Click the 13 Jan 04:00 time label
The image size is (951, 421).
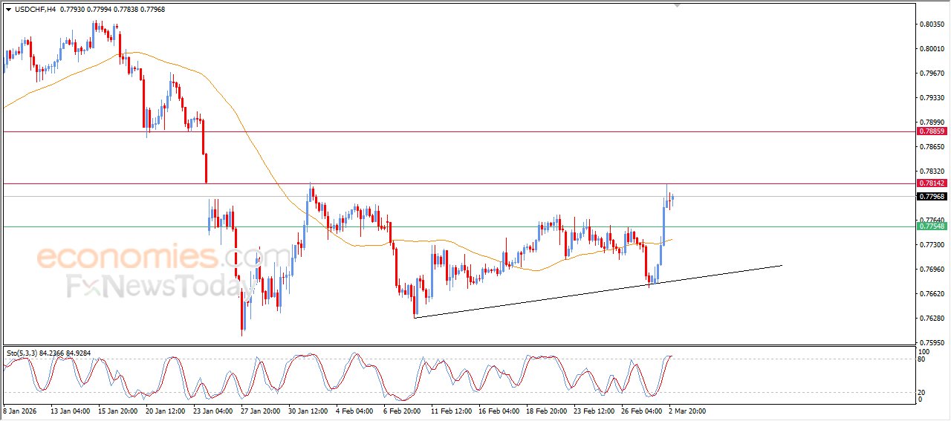(x=69, y=411)
